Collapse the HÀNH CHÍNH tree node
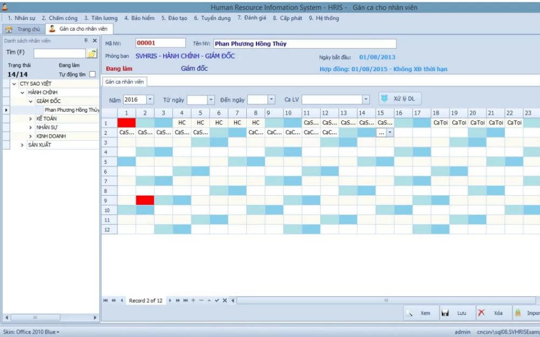Viewport: 540px width, 337px height. 22,93
